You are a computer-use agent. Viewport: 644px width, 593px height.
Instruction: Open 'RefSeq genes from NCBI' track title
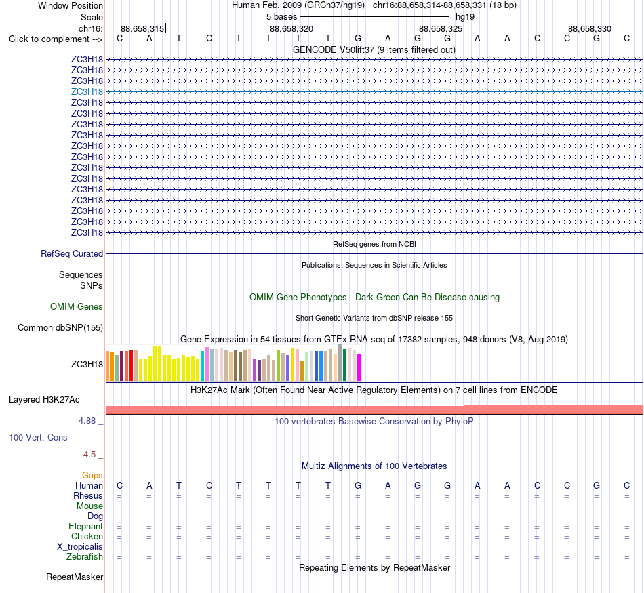(374, 244)
